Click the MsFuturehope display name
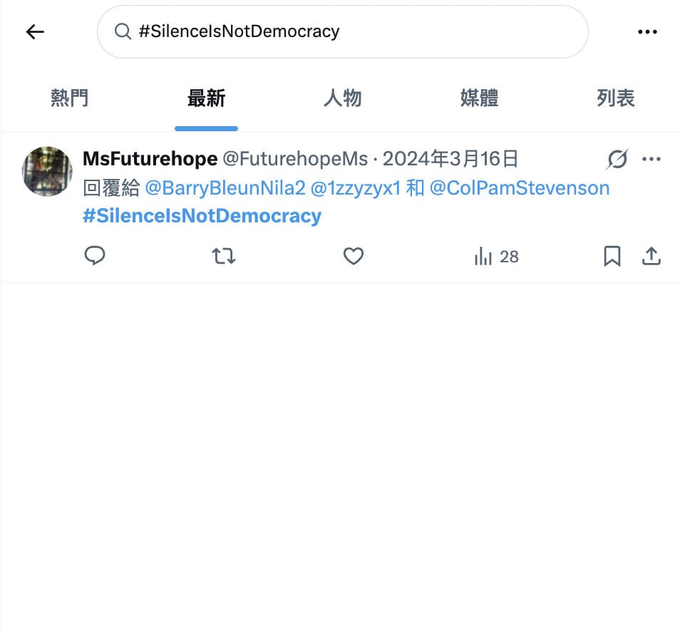This screenshot has height=633, width=680. (x=150, y=159)
